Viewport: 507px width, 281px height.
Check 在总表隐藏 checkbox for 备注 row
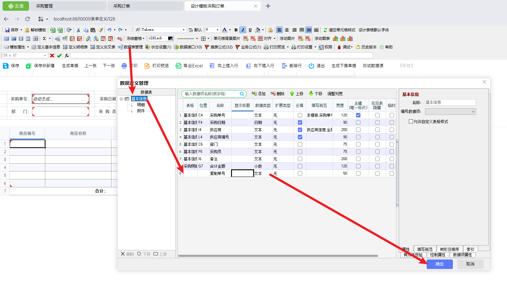coord(378,159)
